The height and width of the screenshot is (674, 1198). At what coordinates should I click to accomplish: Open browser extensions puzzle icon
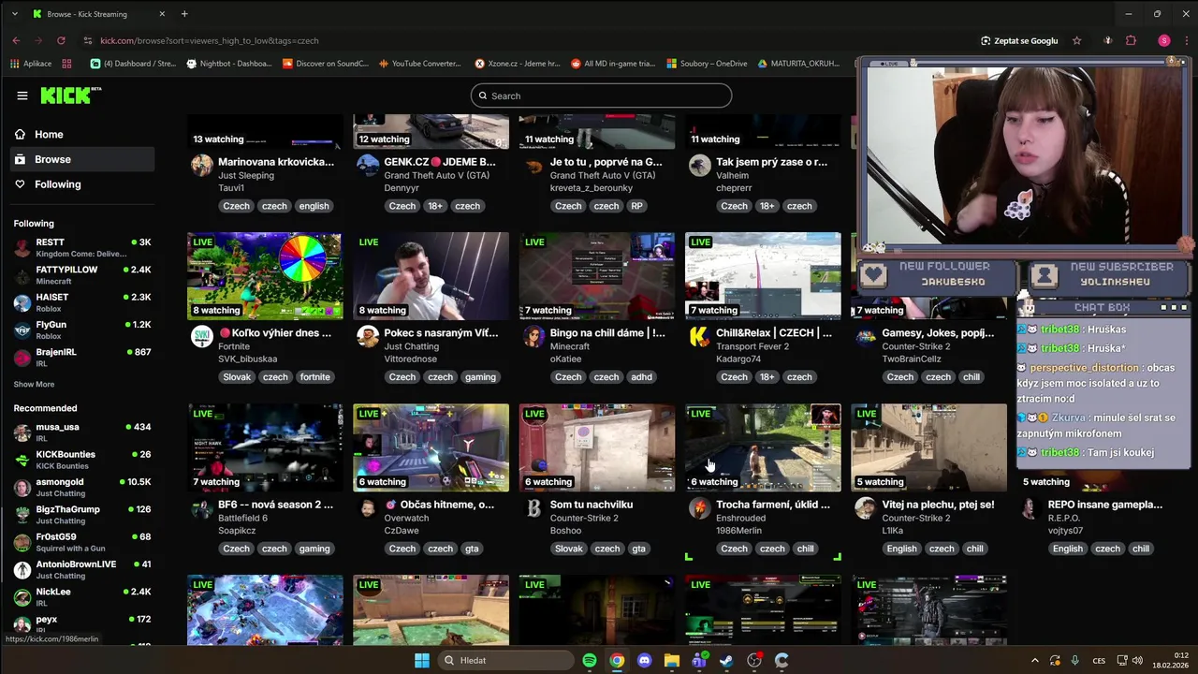pyautogui.click(x=1131, y=40)
